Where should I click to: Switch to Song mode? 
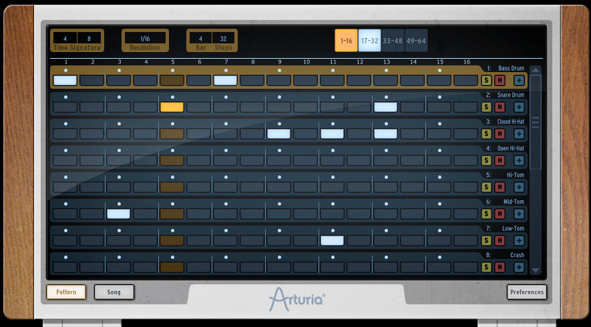pyautogui.click(x=114, y=292)
